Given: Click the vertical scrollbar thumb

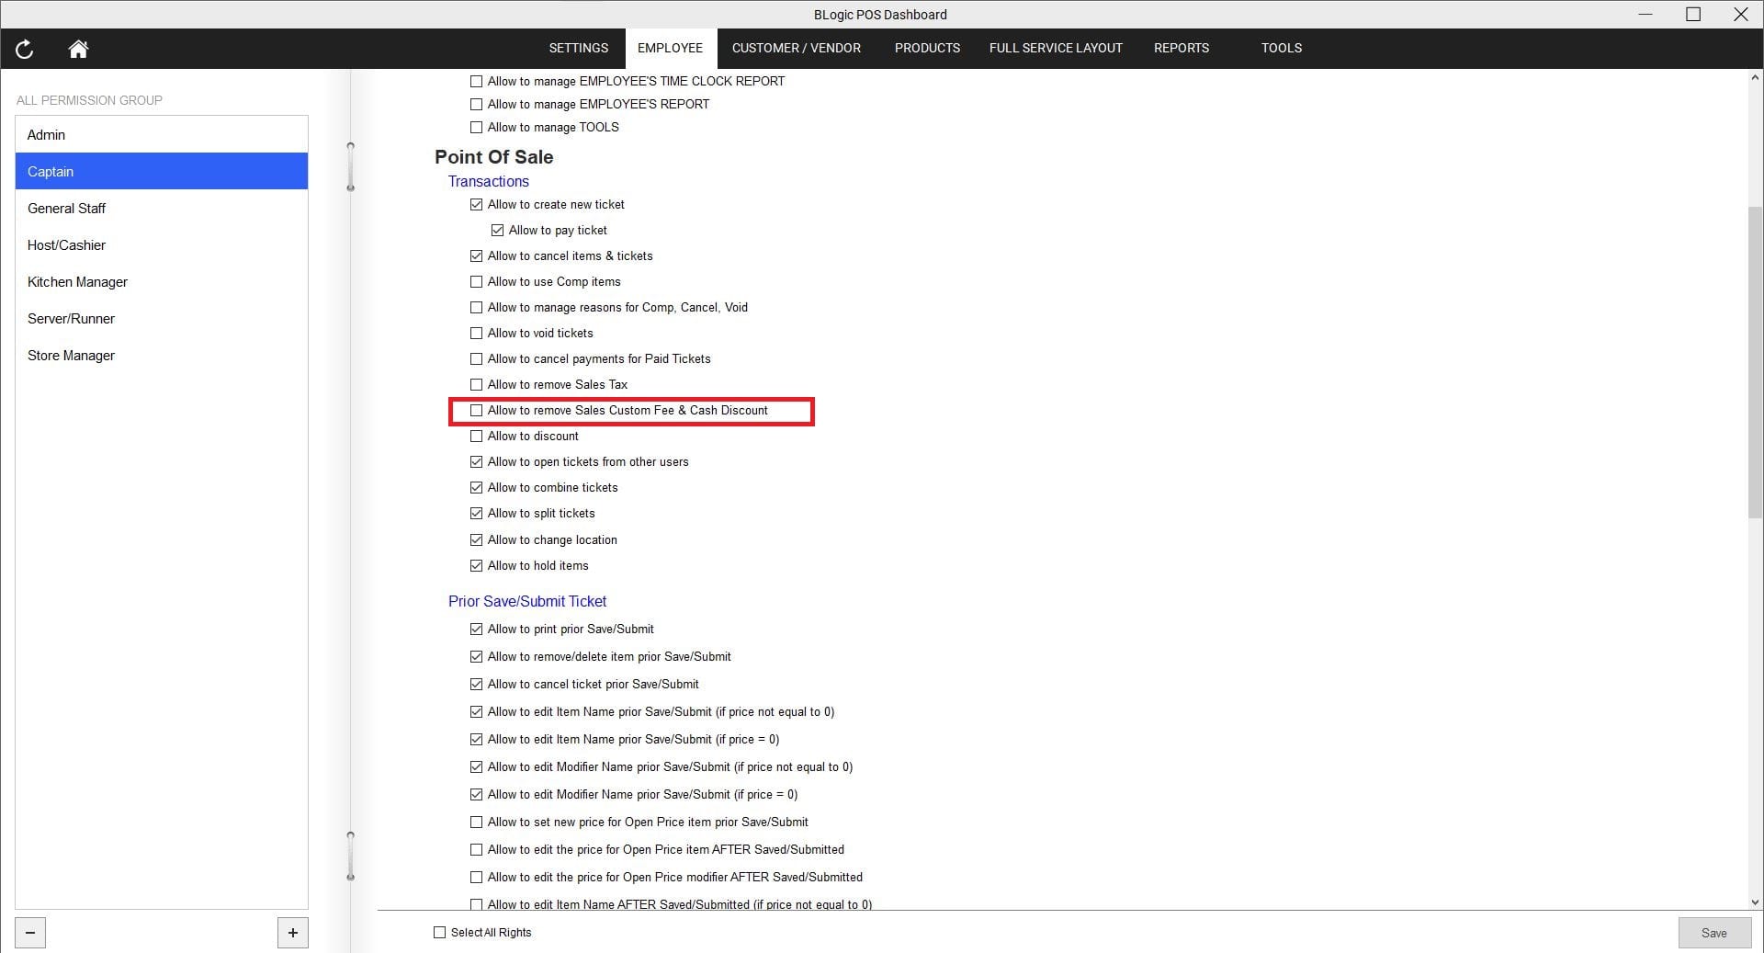Looking at the screenshot, I should (x=1755, y=363).
